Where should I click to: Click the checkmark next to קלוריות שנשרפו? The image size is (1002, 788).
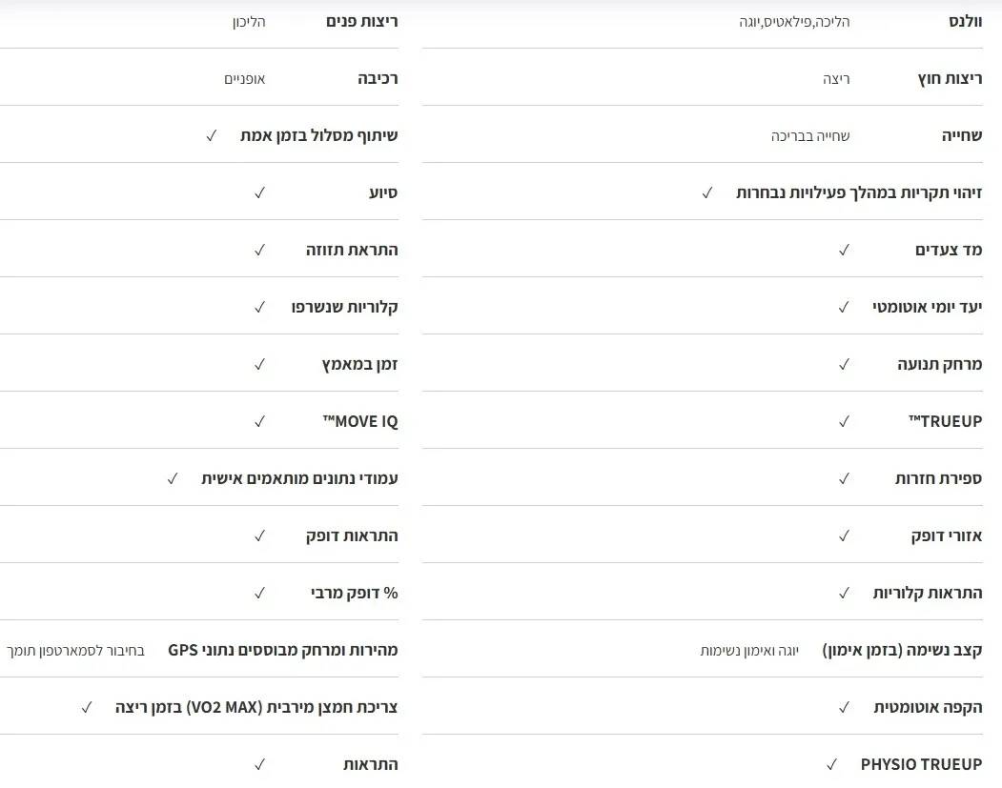click(259, 307)
